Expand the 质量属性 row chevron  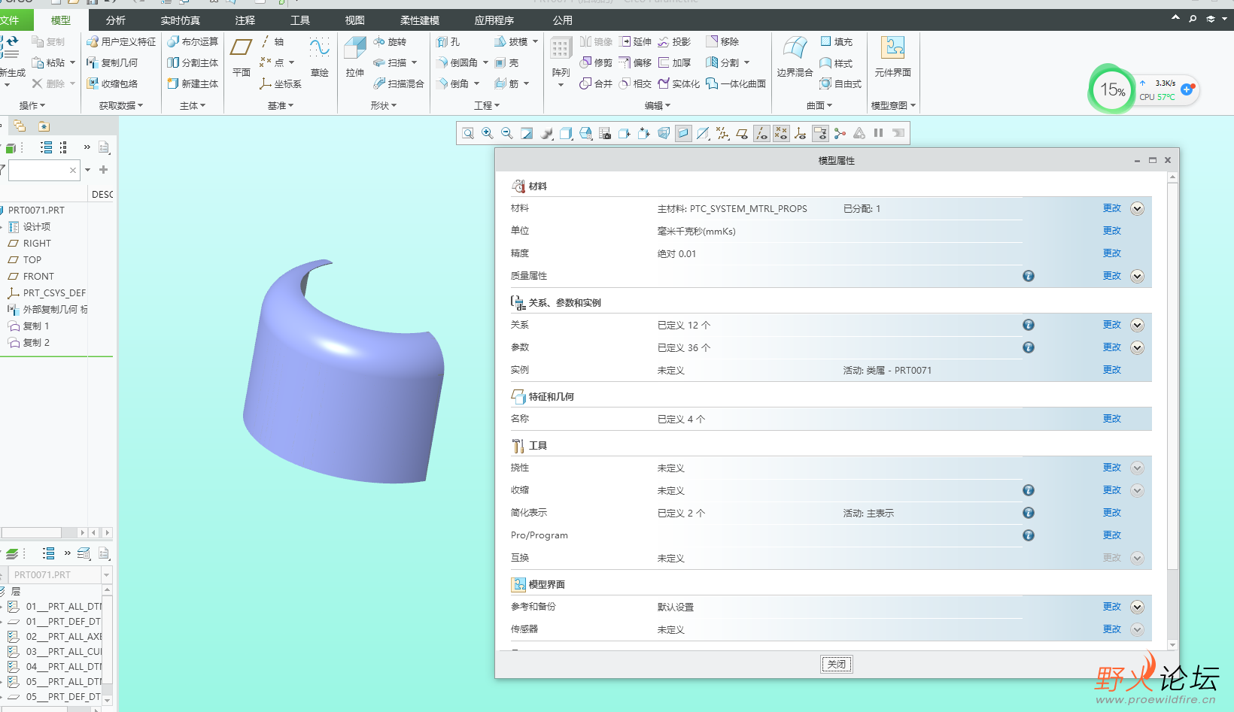(1137, 276)
